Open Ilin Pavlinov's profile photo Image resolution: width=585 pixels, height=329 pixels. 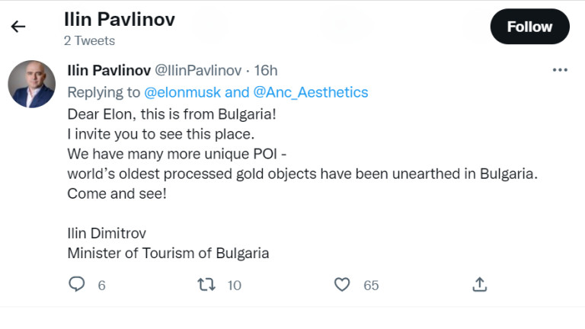[x=31, y=83]
